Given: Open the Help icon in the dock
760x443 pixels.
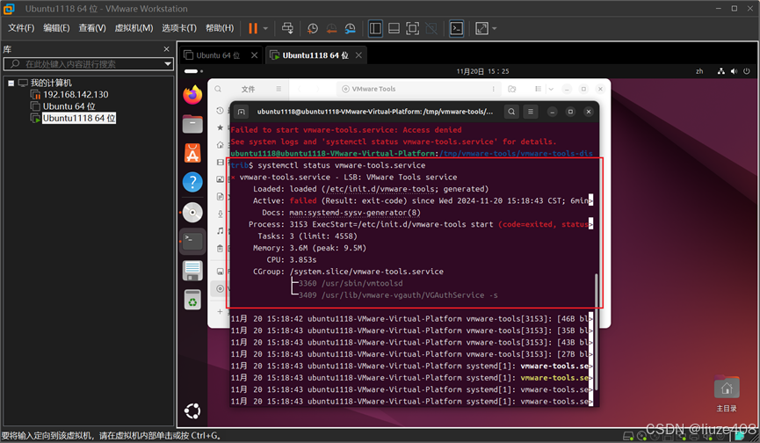Looking at the screenshot, I should [x=192, y=182].
